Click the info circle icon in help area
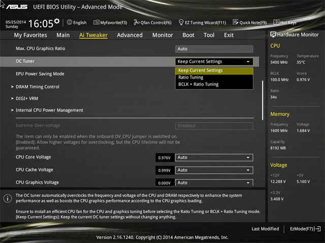 (8, 198)
